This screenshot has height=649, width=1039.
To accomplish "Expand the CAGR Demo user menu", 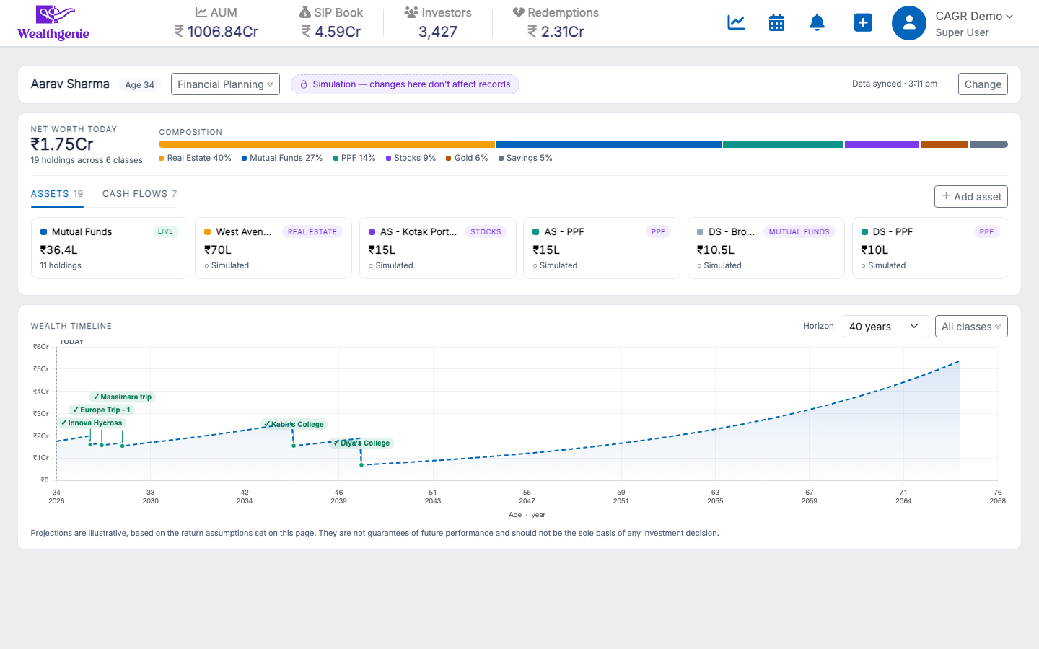I will (x=974, y=16).
